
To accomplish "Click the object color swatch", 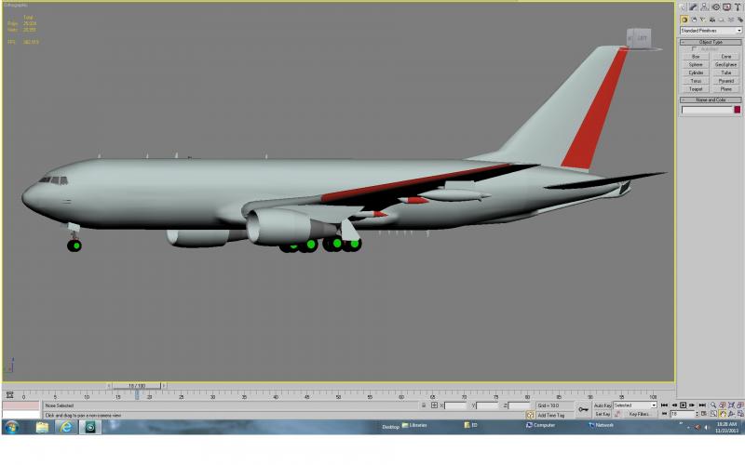I will click(737, 110).
